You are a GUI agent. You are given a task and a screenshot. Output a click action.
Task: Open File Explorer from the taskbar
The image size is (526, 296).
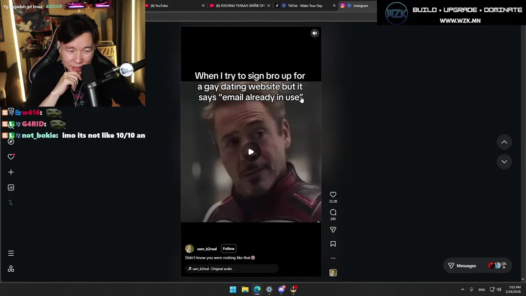[x=245, y=289]
